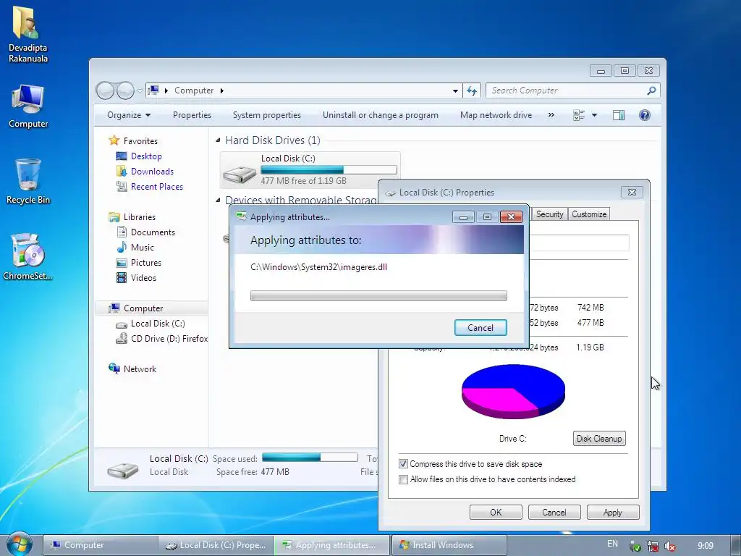
Task: Show more toolbar commands chevron
Action: pyautogui.click(x=551, y=115)
